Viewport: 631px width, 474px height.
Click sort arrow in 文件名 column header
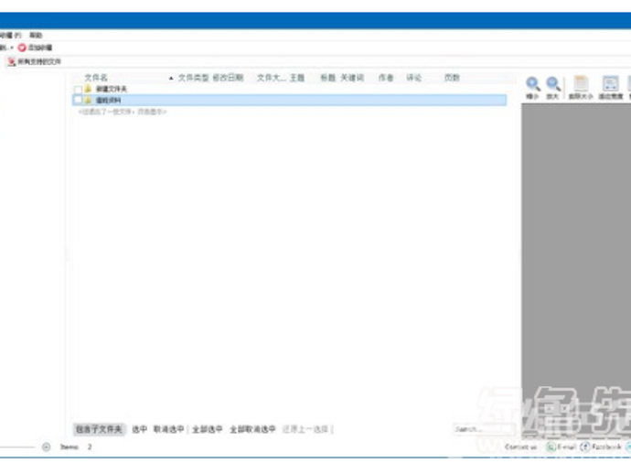tap(171, 78)
